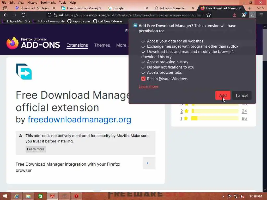
Task: Open the Bookmarks menu
Action: click(48, 3)
